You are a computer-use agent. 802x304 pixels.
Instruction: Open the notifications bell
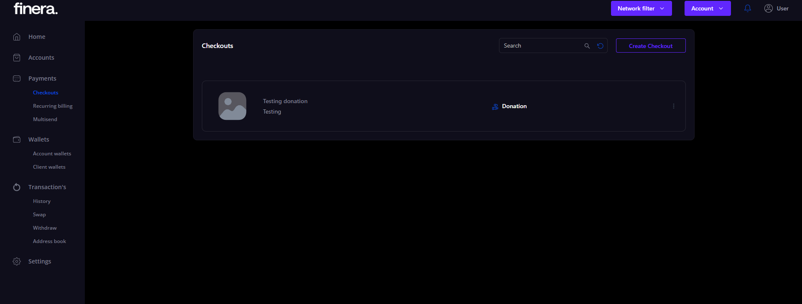click(x=747, y=8)
